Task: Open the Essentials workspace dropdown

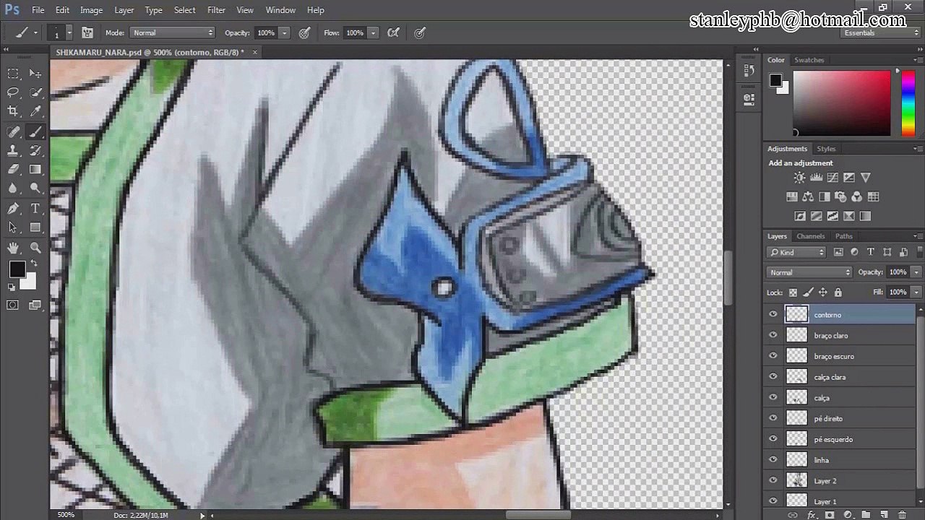Action: point(879,33)
